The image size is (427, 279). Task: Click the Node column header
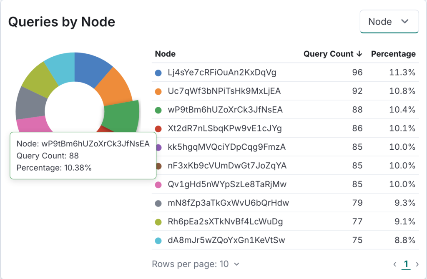coord(165,54)
